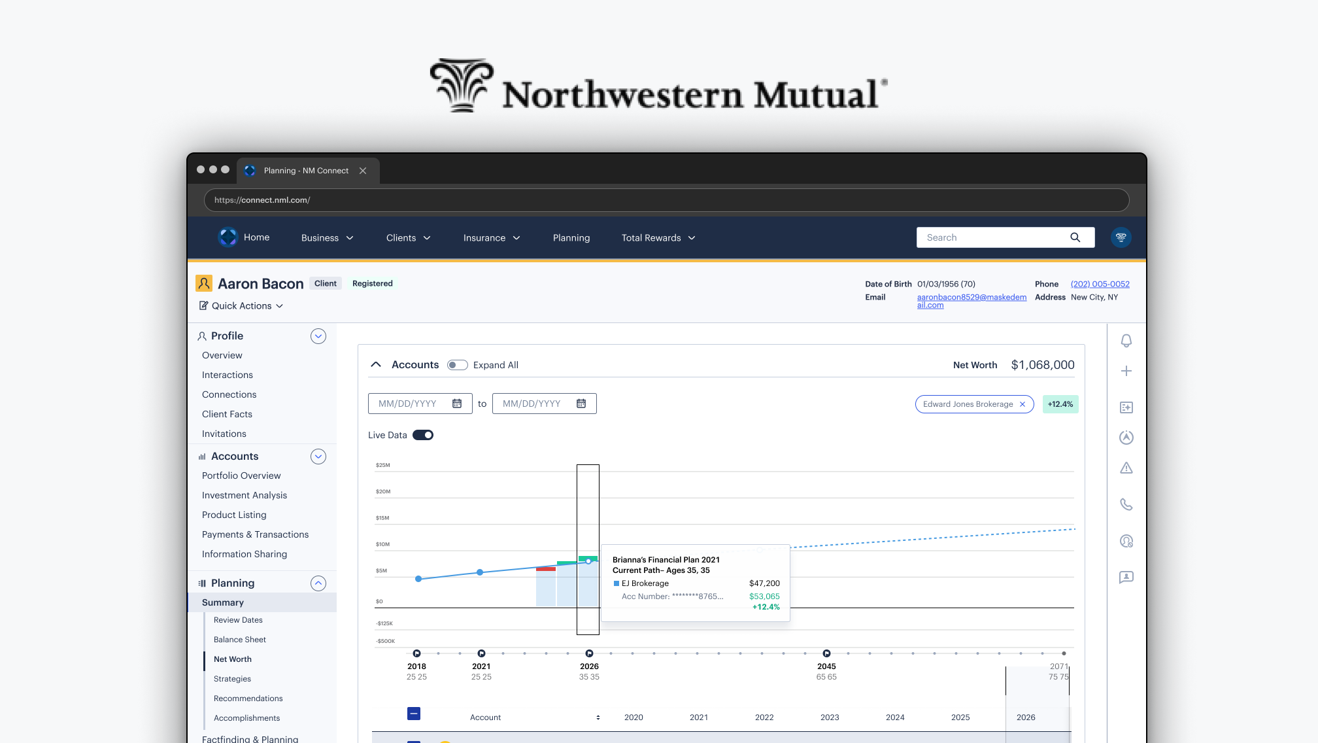Click the 2018 flag marker on timeline
Screen dimensions: 1318x743
point(417,653)
